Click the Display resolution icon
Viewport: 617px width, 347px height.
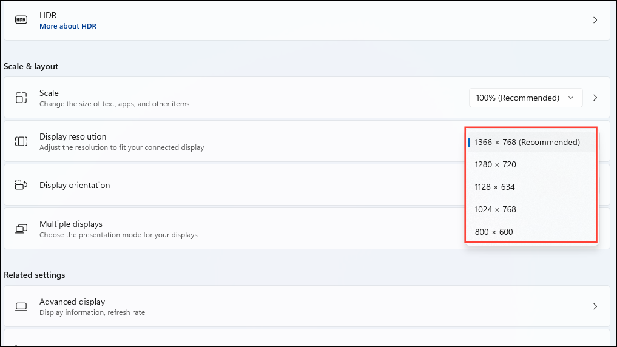coord(21,141)
